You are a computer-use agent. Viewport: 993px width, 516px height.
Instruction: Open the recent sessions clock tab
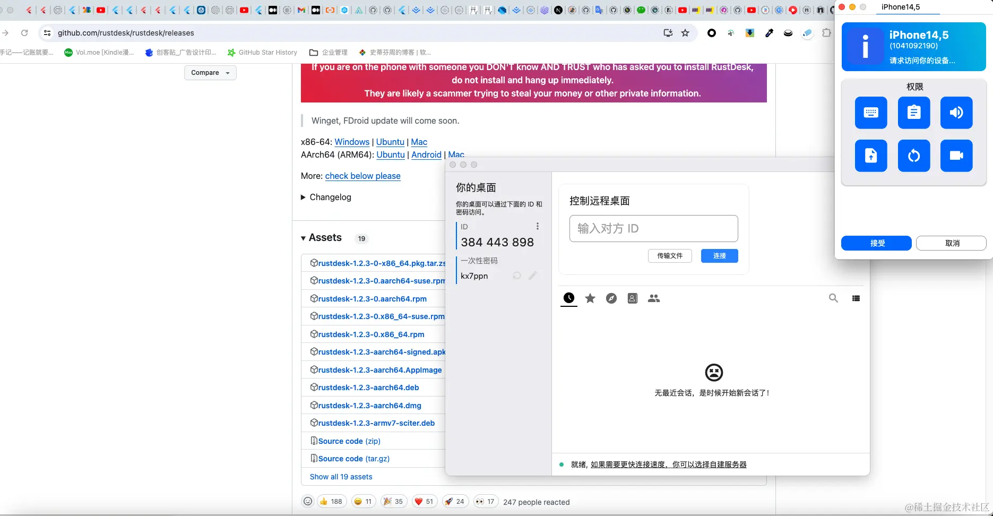569,298
